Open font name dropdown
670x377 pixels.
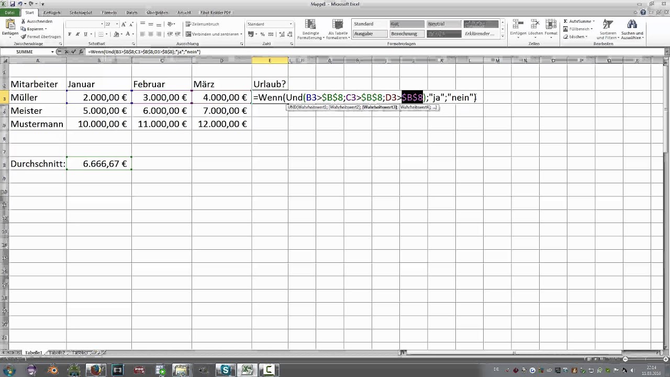coord(102,24)
